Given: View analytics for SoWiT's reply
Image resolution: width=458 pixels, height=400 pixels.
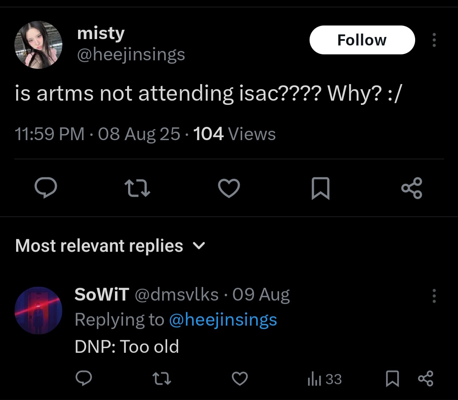Looking at the screenshot, I should coord(324,379).
